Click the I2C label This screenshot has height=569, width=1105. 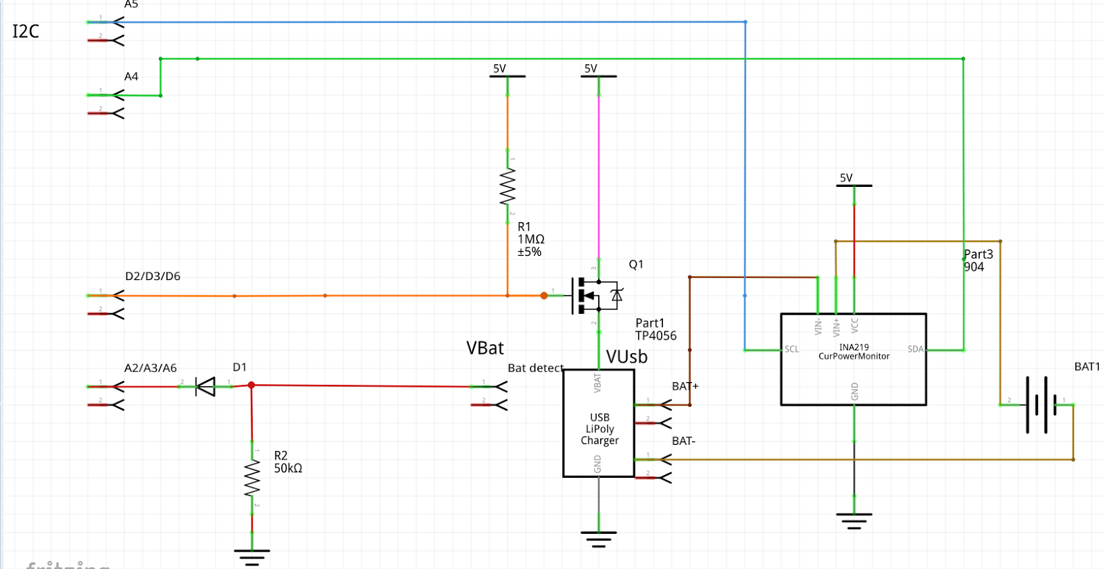(x=26, y=31)
